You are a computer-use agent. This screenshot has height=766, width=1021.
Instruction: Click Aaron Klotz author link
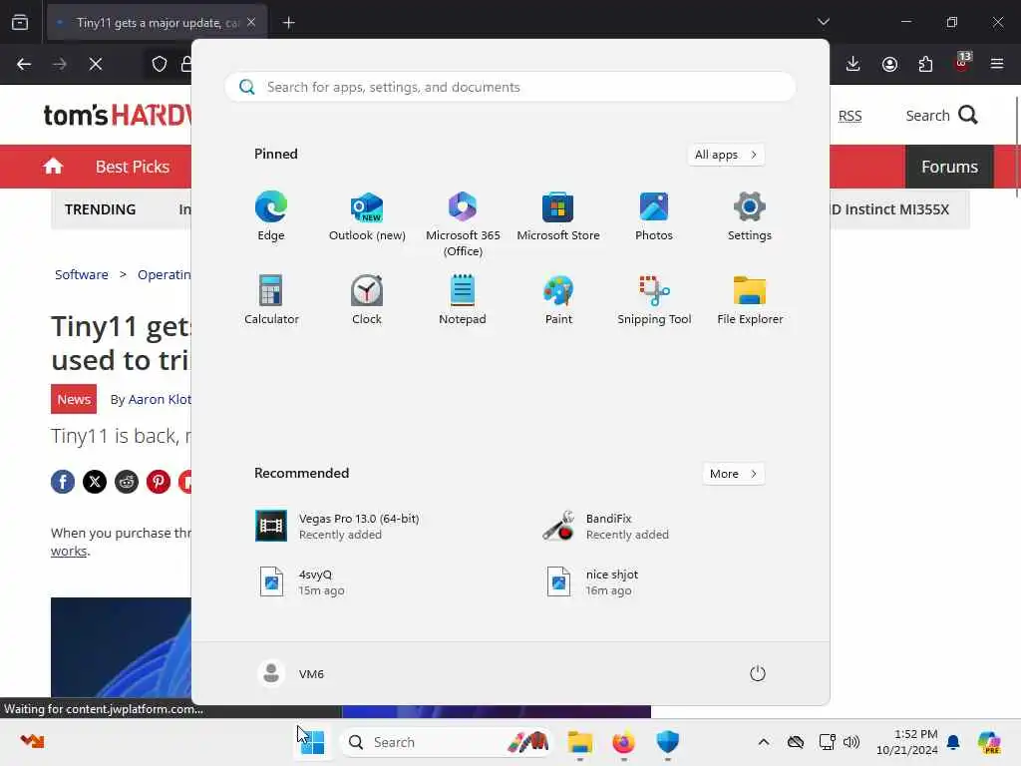tap(160, 399)
